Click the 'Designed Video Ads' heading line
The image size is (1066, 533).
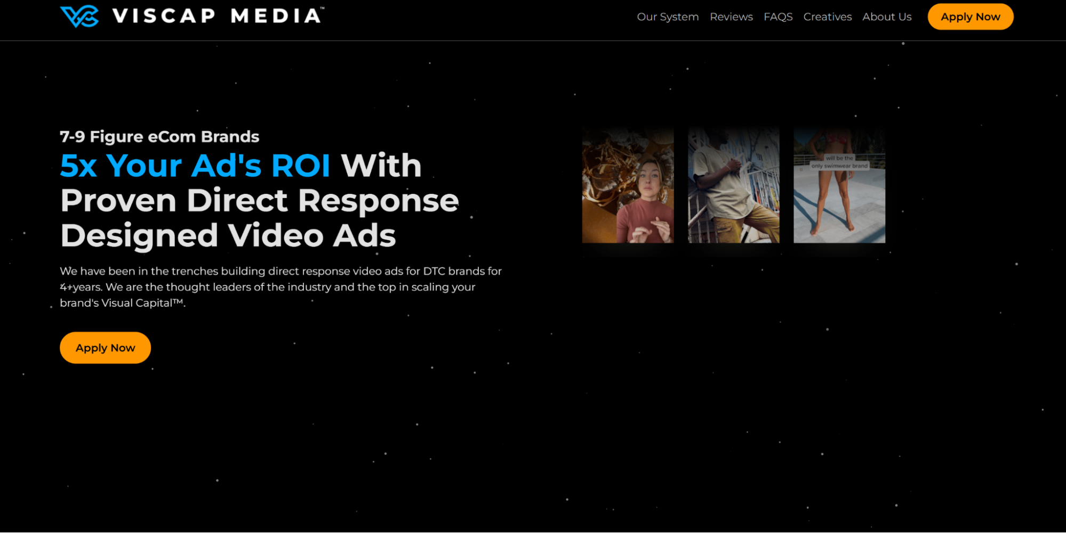(228, 236)
